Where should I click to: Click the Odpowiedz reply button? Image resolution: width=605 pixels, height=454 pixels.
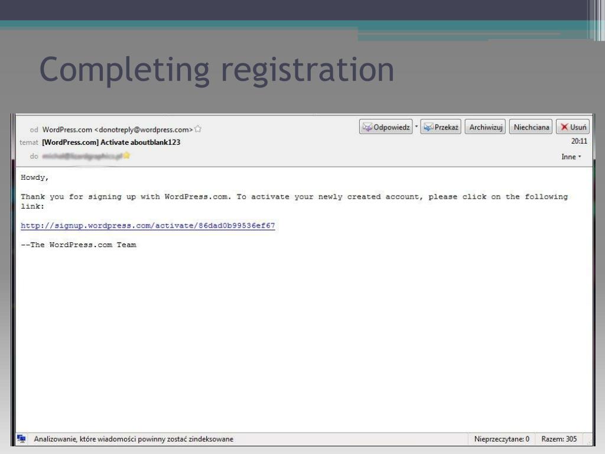[386, 127]
